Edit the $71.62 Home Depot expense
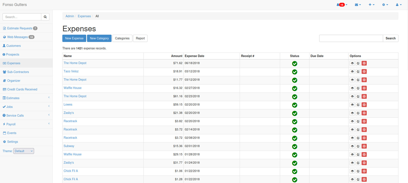Screen dimensions: 408x183 coord(358,63)
